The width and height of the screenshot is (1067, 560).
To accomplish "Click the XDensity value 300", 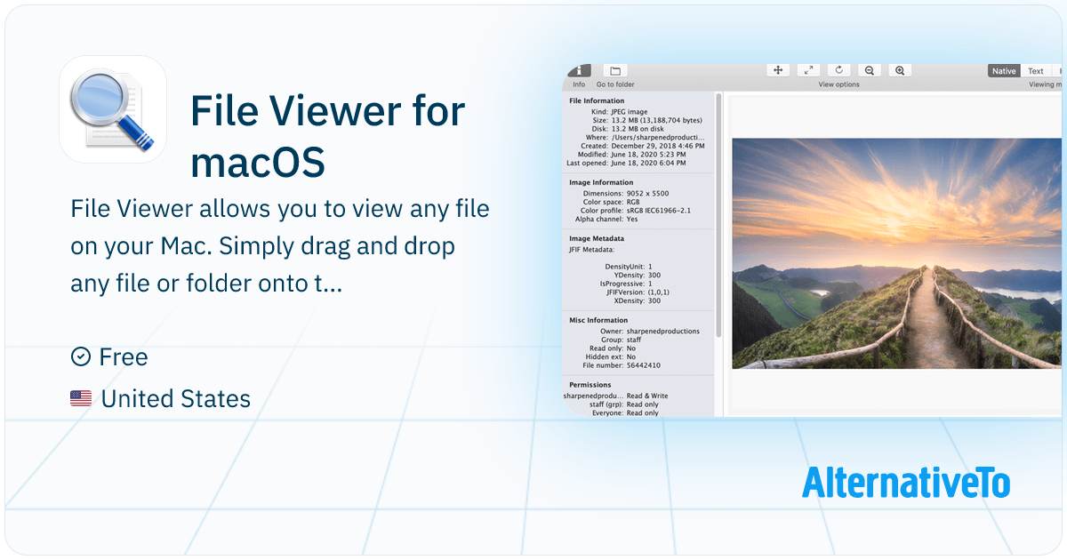I will (654, 300).
